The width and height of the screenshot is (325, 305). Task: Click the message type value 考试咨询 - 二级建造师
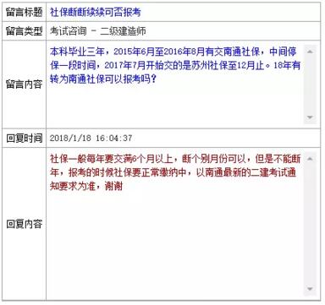tap(98, 31)
